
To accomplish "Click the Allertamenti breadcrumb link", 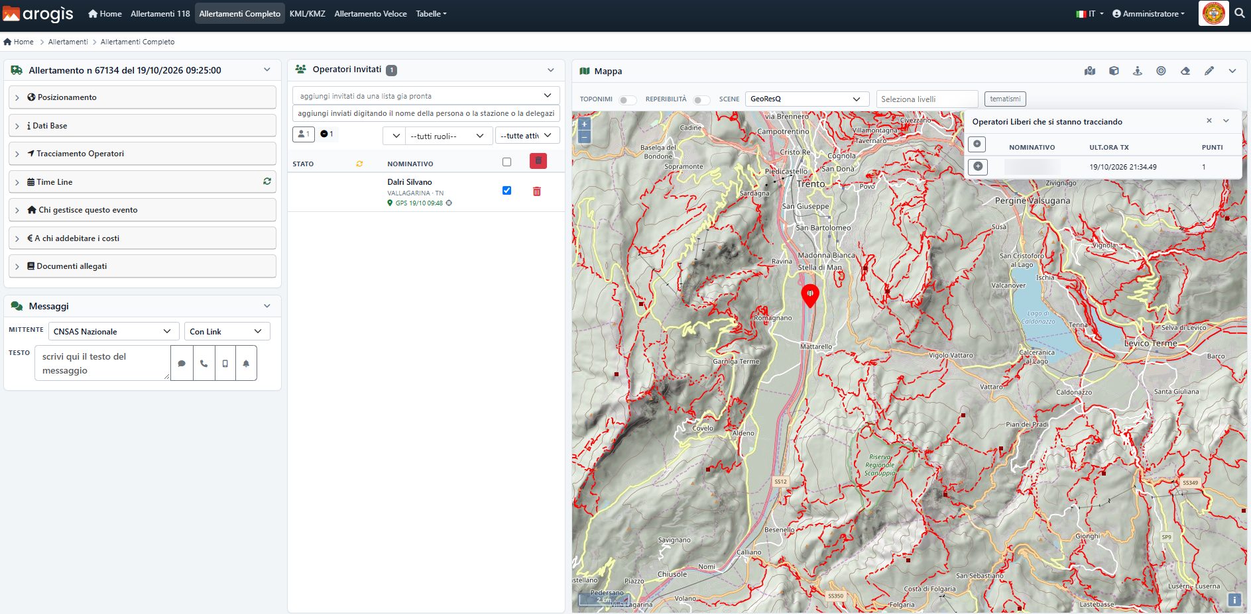I will (x=68, y=42).
